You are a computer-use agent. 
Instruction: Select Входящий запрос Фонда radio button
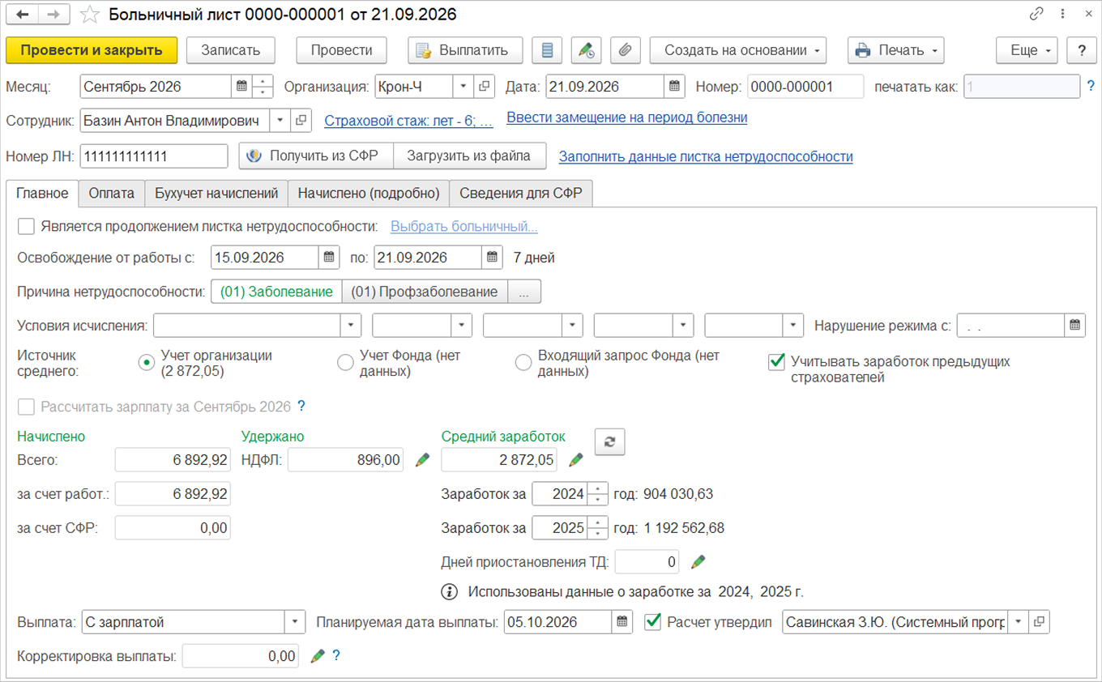click(523, 363)
